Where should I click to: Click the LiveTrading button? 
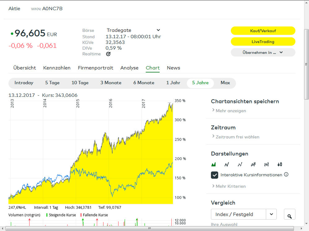pyautogui.click(x=263, y=42)
